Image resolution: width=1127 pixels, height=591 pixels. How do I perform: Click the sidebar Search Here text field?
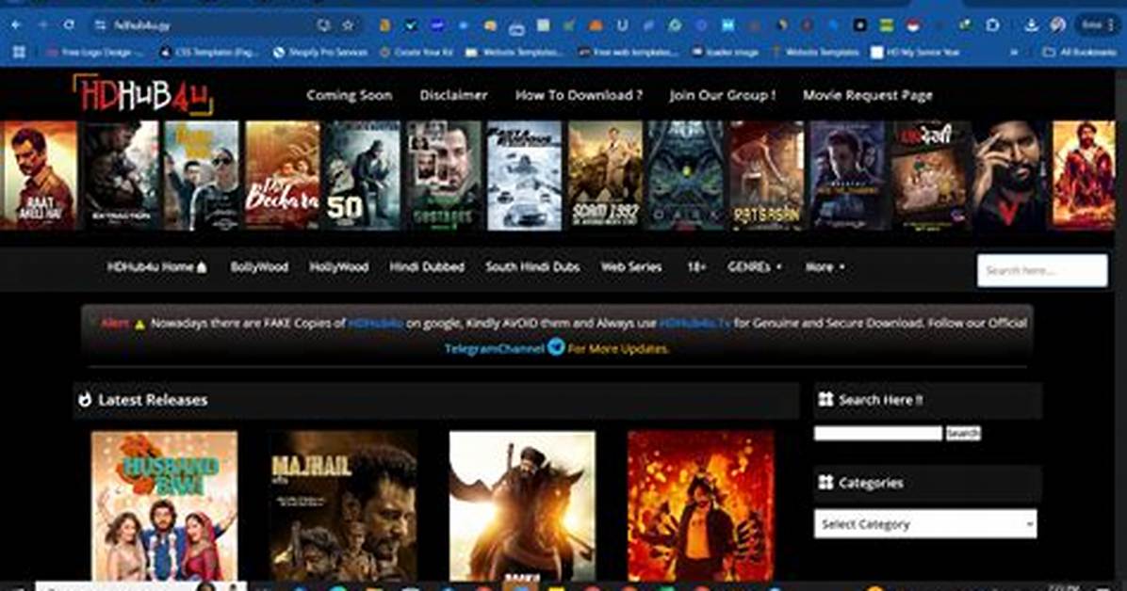pyautogui.click(x=877, y=433)
